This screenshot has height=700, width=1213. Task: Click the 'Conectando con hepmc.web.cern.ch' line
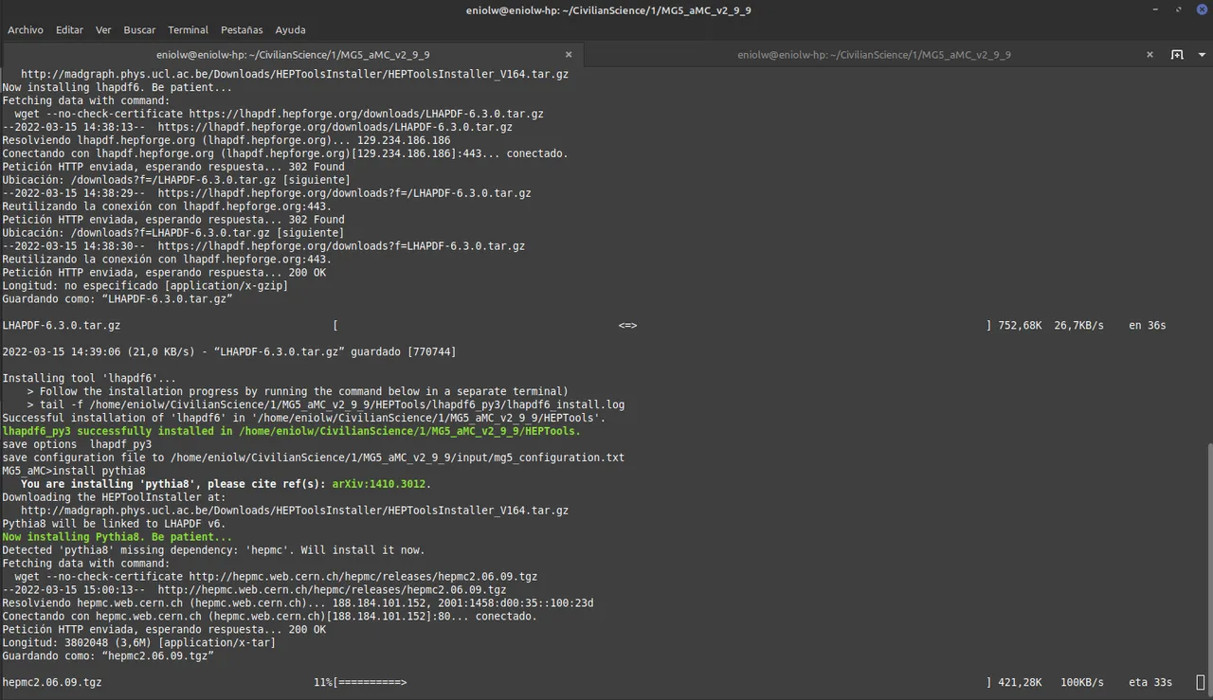(x=269, y=617)
